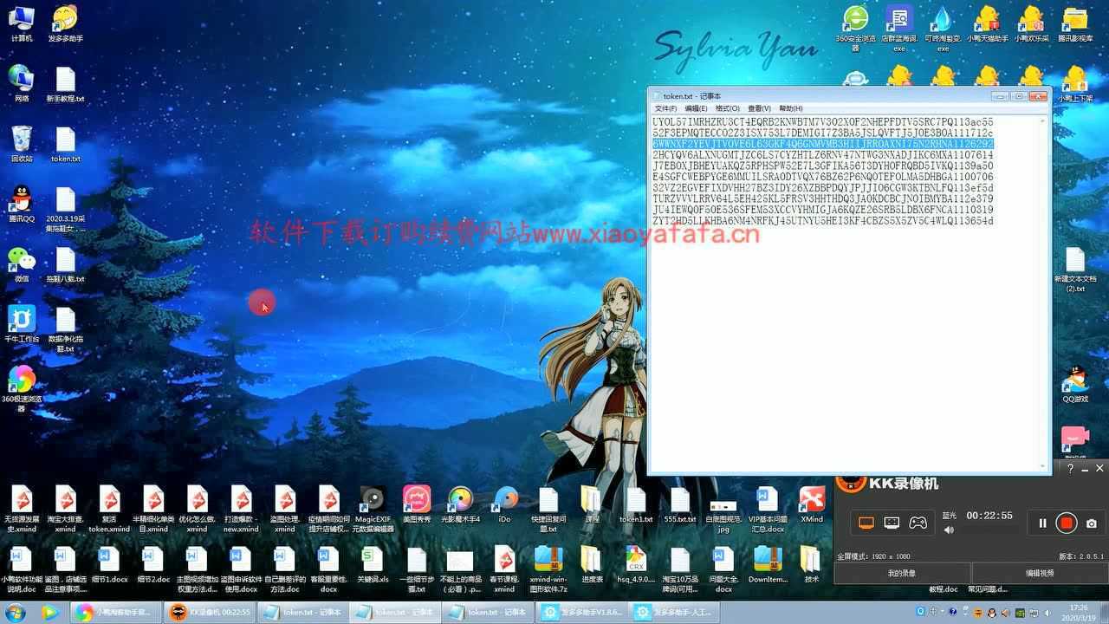Pause the KK recording
The height and width of the screenshot is (624, 1109).
[x=1042, y=523]
